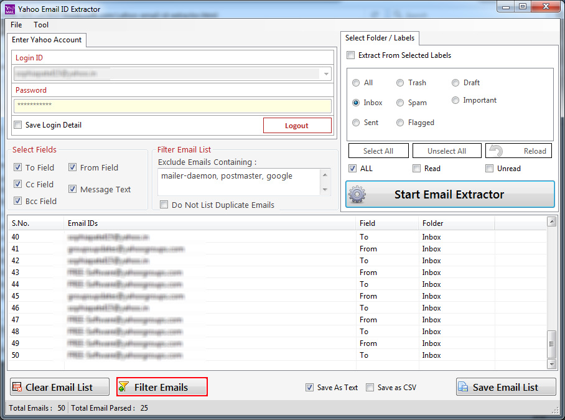Click Start Email Extractor button
The height and width of the screenshot is (420, 565).
(x=450, y=195)
